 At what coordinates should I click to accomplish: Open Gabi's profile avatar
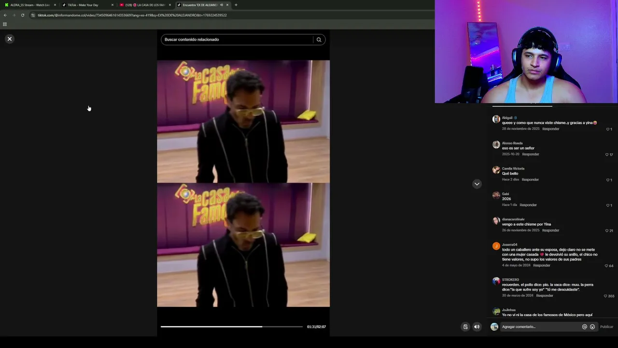point(496,195)
